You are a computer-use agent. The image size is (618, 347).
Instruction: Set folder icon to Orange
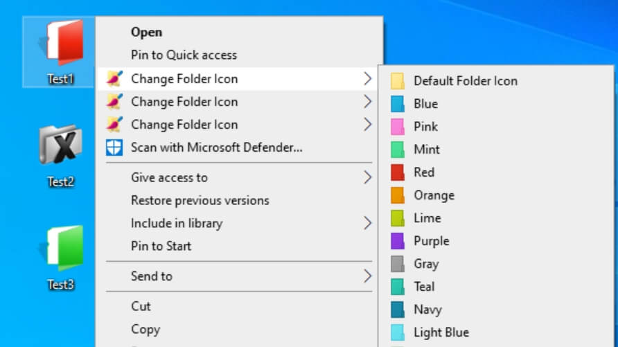point(434,195)
